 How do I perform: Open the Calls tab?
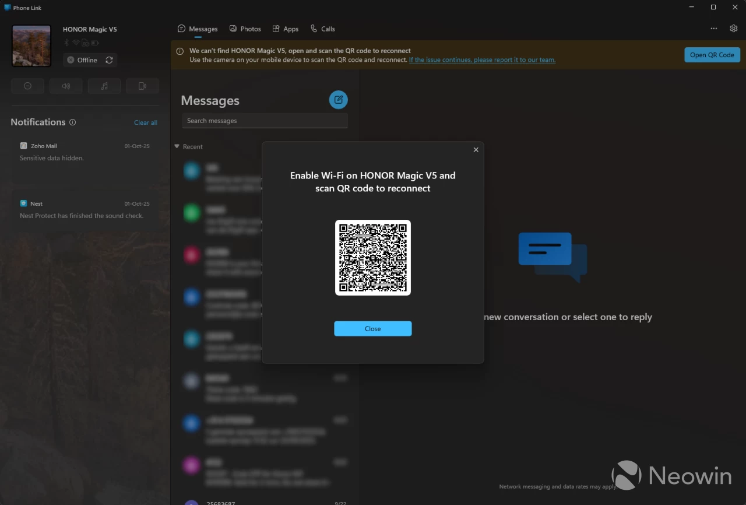click(322, 29)
